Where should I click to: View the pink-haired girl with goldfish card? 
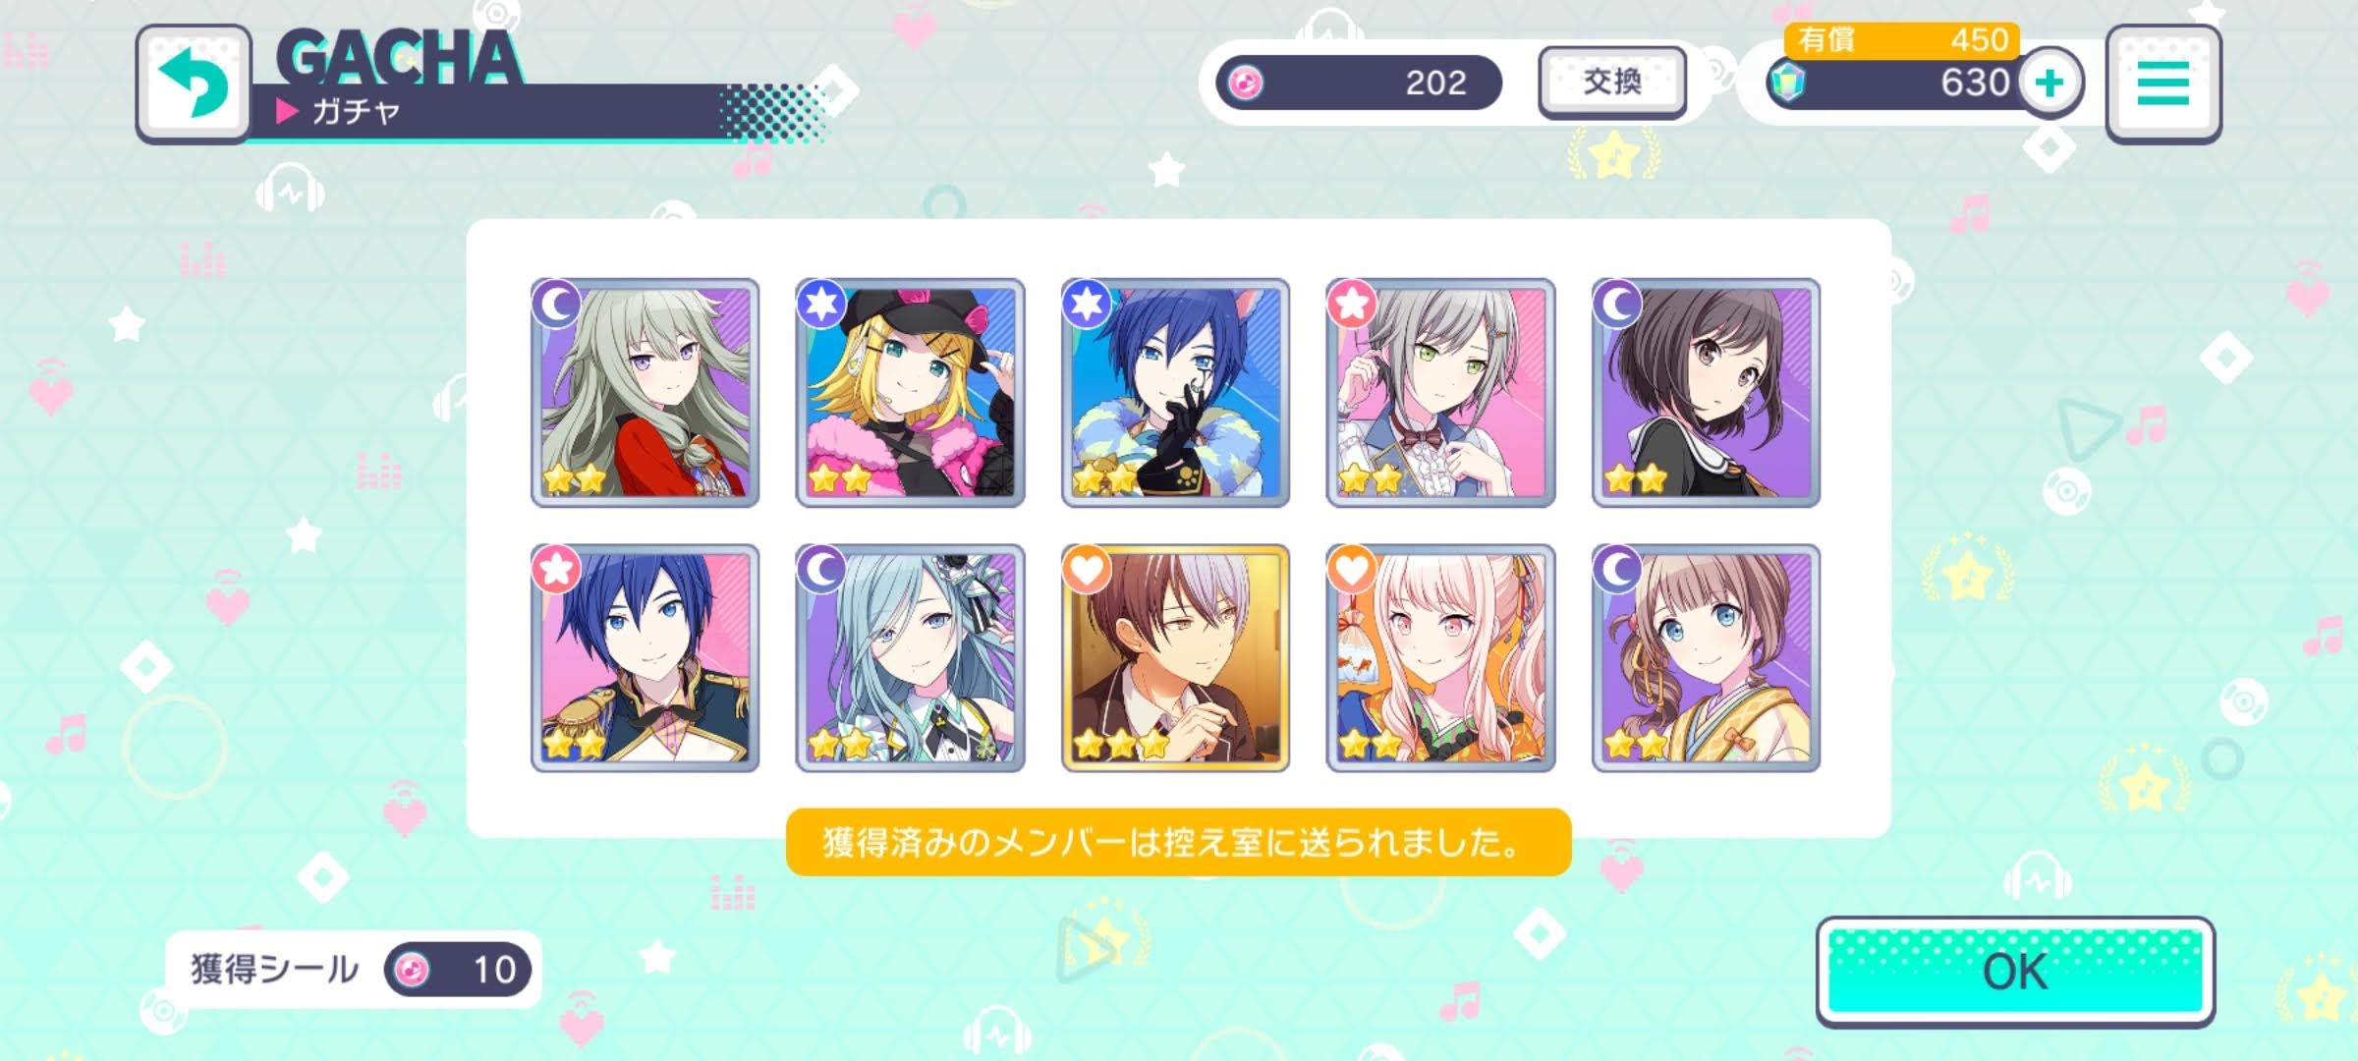pos(1440,658)
